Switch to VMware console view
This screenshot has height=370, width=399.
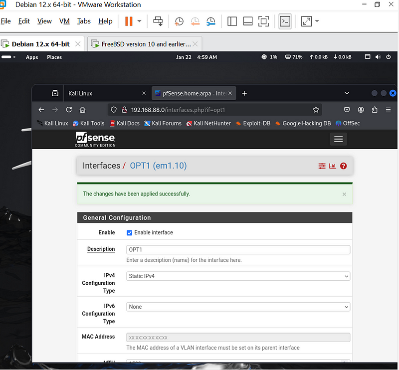click(285, 21)
